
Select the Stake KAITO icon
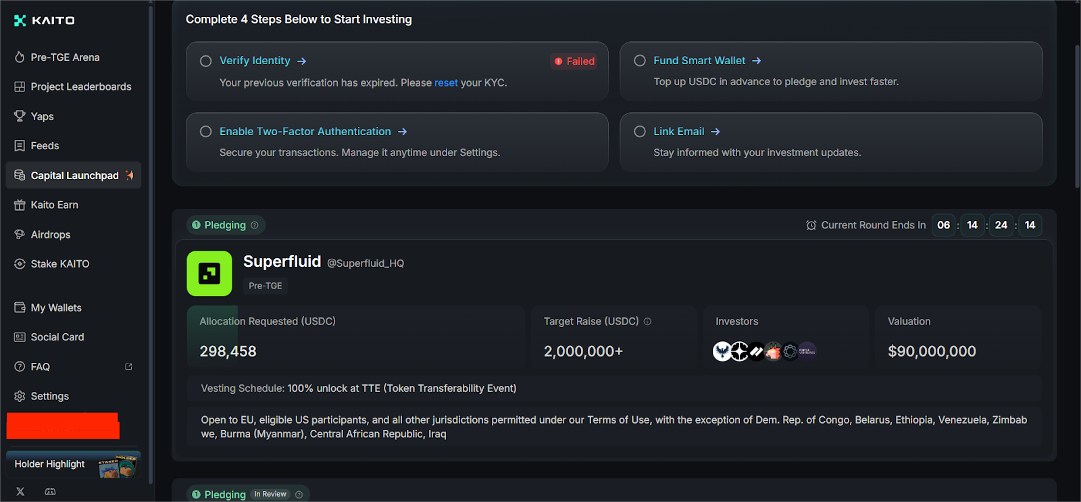(20, 263)
